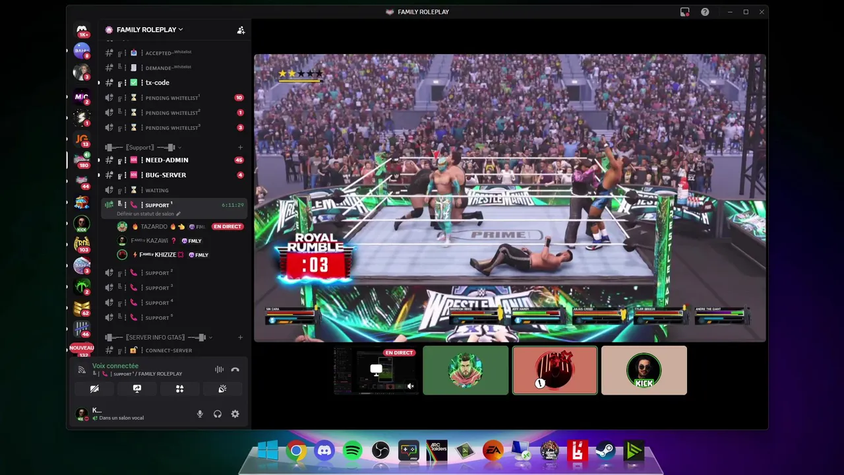Collapse the Support category

point(143,148)
